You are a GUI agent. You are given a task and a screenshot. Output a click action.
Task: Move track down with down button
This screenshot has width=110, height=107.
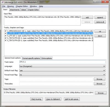(x=100, y=36)
